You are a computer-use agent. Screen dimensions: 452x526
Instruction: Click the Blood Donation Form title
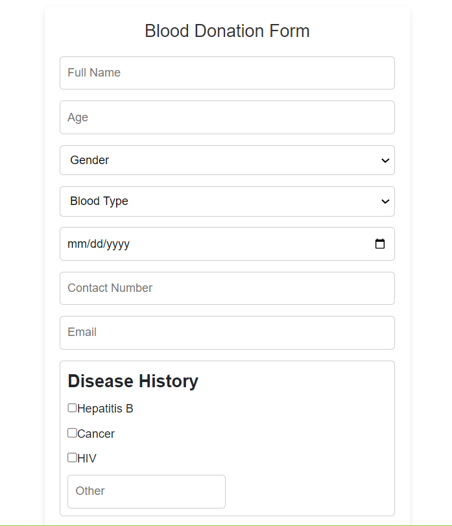click(x=227, y=31)
